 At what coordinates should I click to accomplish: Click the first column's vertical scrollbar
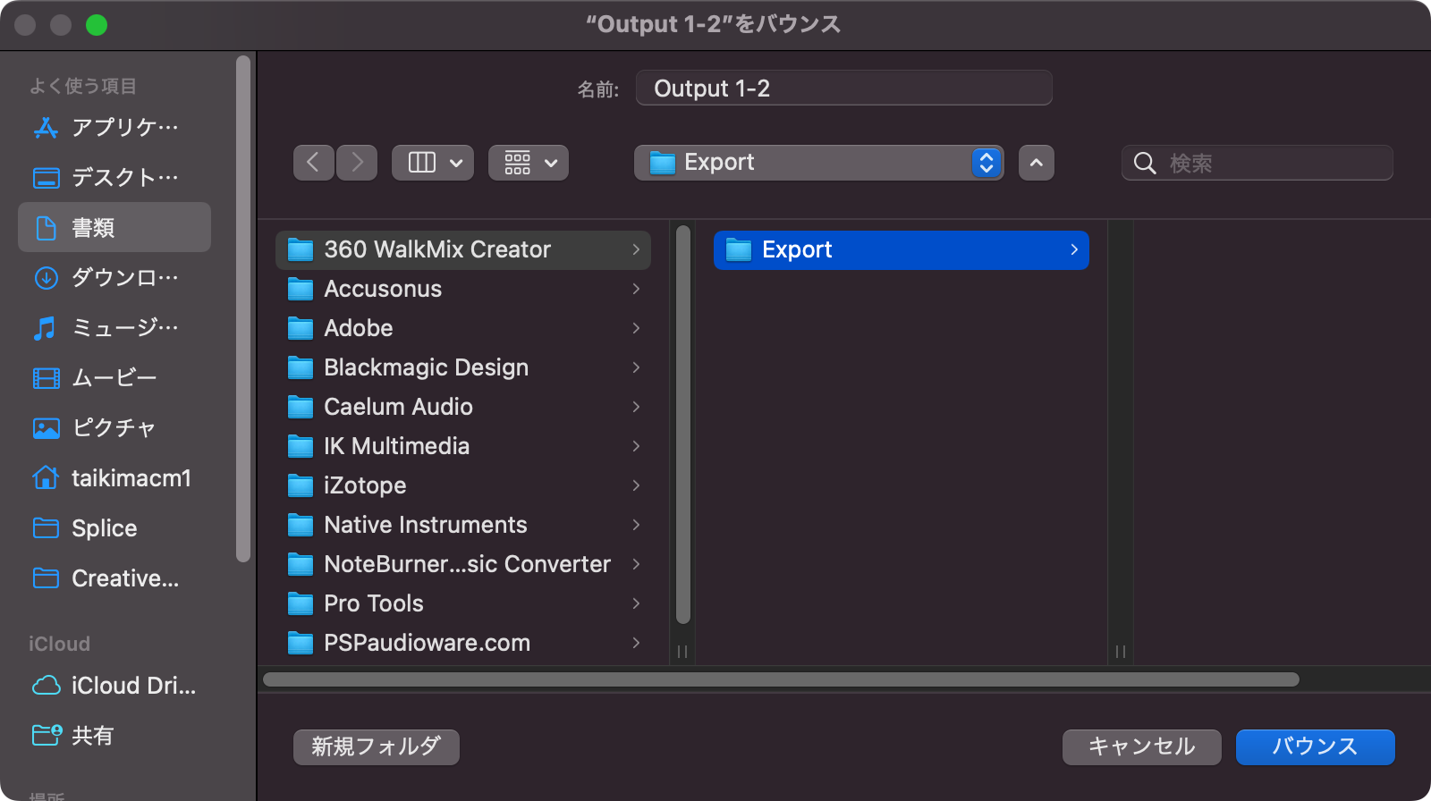click(683, 425)
